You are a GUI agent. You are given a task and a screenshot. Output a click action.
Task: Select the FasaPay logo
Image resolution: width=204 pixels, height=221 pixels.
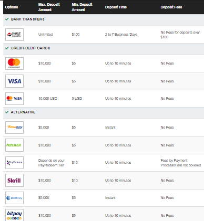(x=14, y=128)
